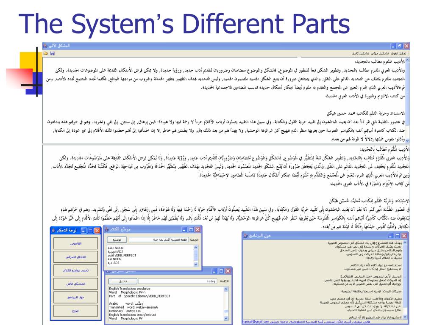Click the hanisaf@gmail.com email address
Viewport: 434px width, 325px height.
256,322
